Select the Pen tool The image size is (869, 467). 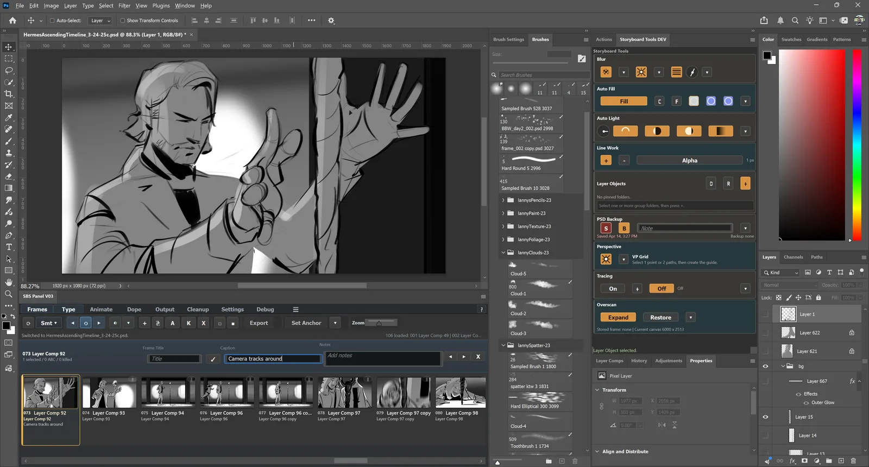tap(9, 235)
